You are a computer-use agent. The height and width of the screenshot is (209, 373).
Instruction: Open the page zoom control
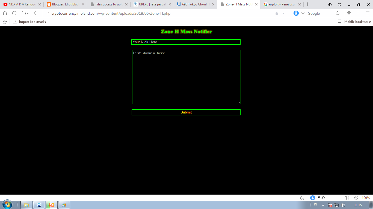356,198
